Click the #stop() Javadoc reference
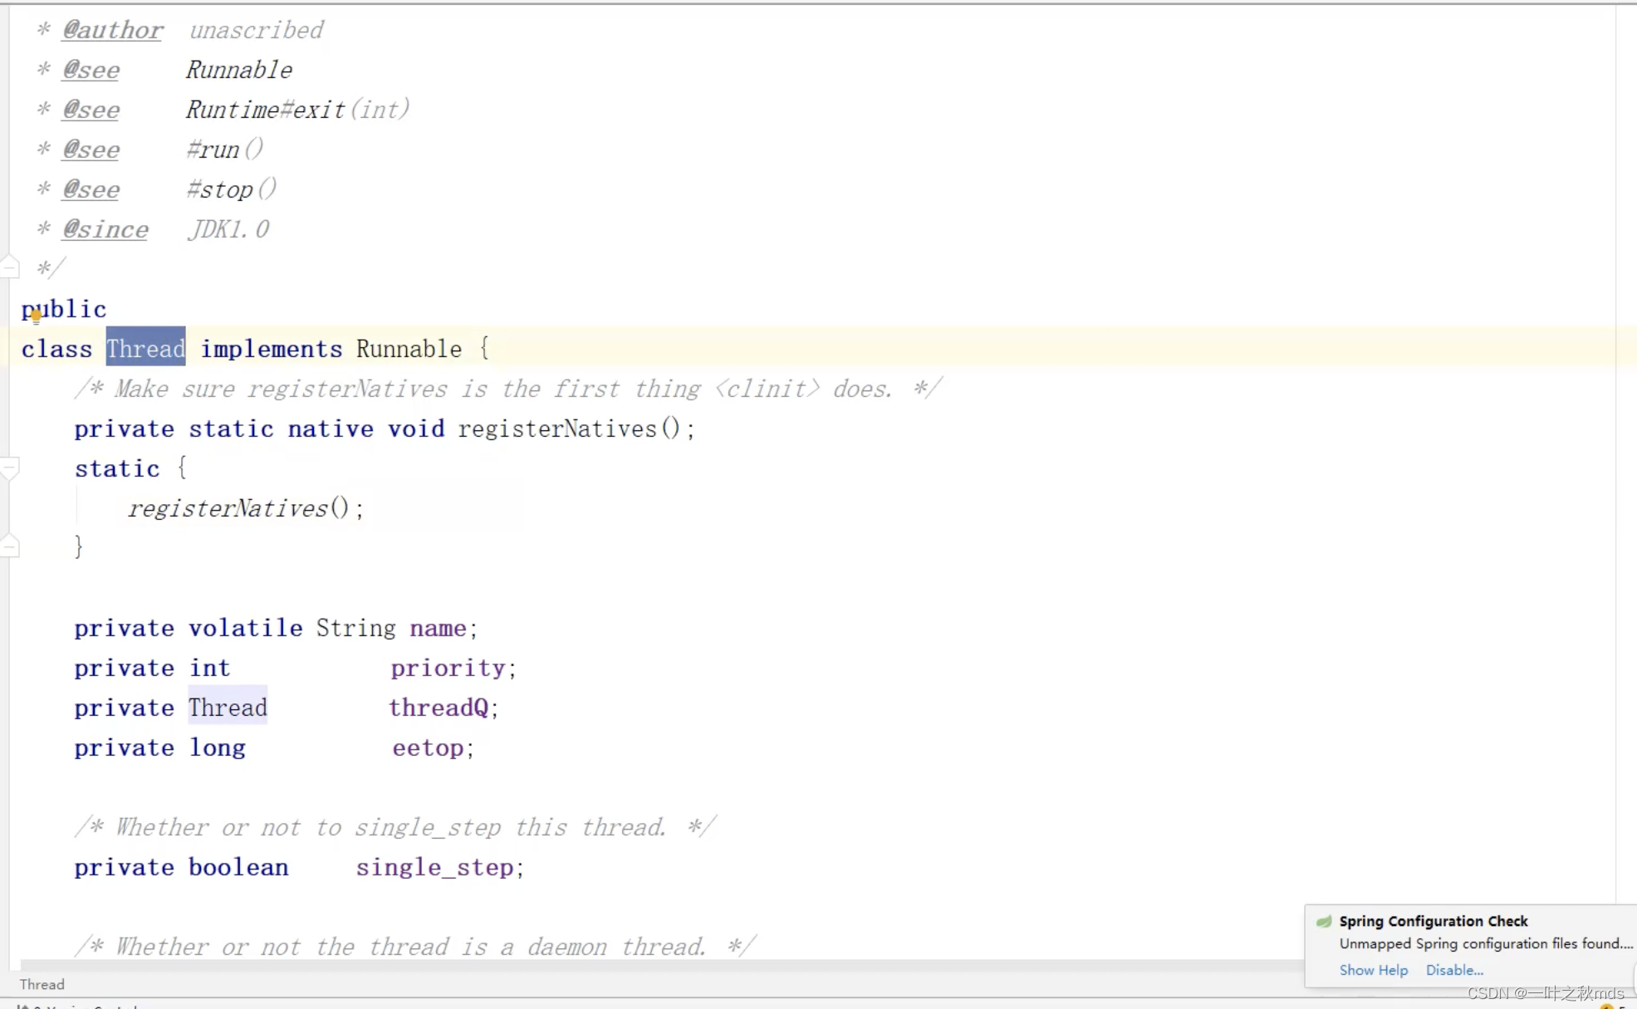 click(231, 189)
